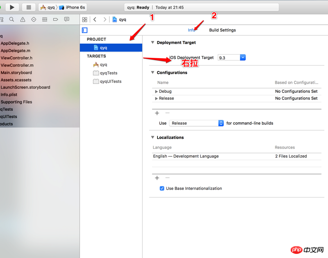Open ViewController.h in navigator
Screen dimensions: 328x258
tap(16, 58)
